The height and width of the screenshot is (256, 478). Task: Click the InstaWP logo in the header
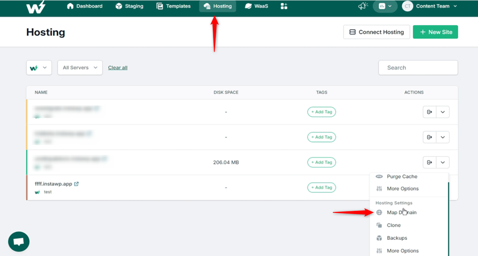tap(36, 7)
